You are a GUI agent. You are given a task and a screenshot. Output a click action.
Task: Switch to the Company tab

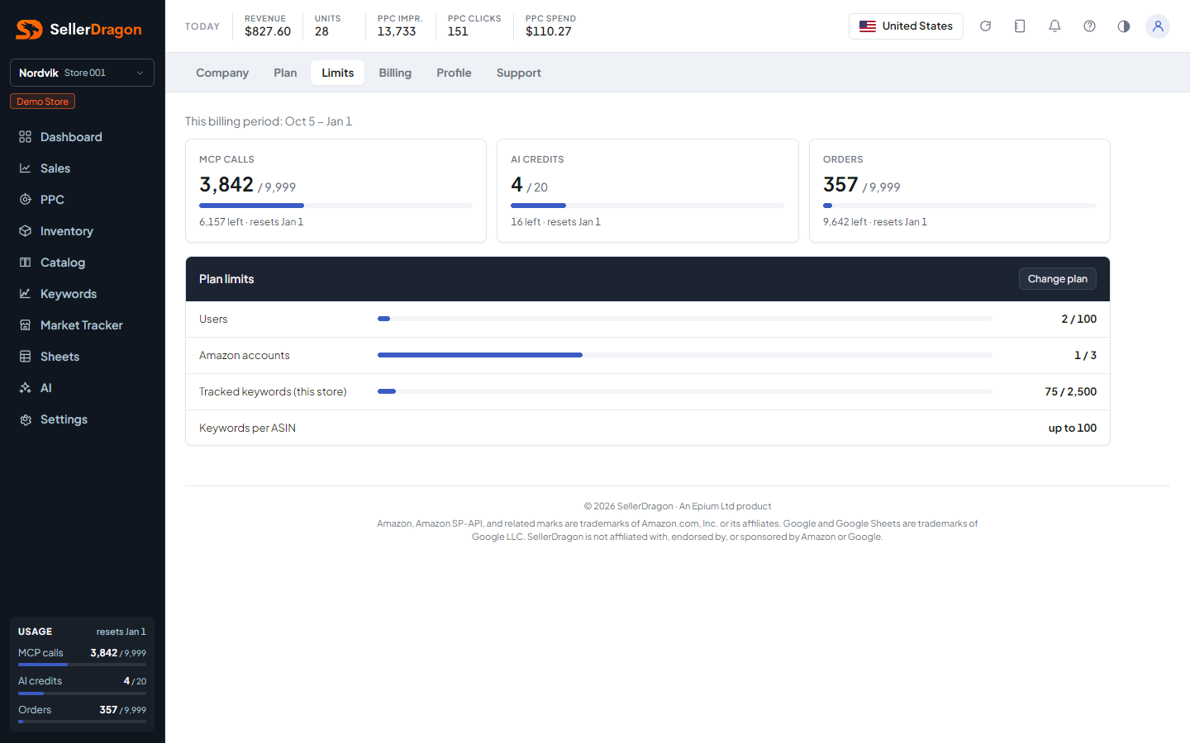(222, 73)
